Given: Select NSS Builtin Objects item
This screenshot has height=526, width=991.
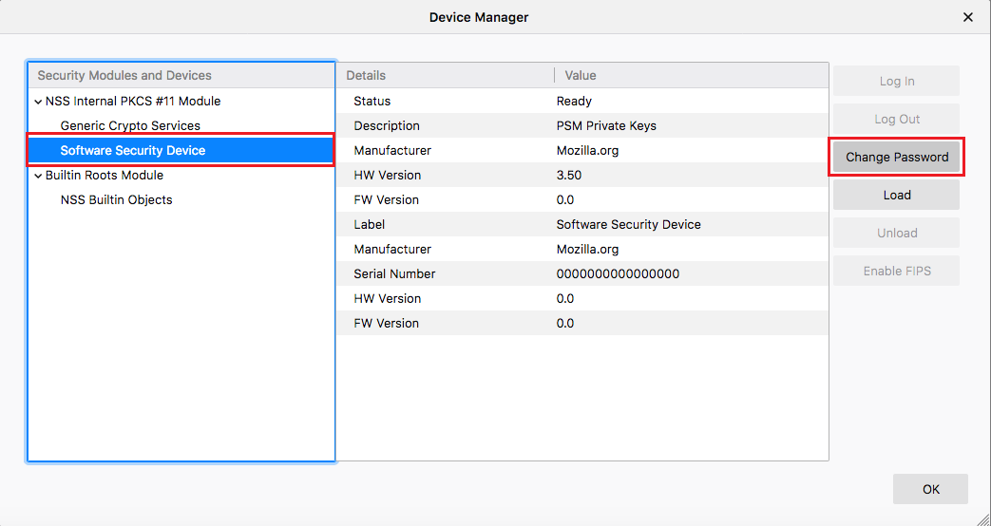Looking at the screenshot, I should coord(116,200).
